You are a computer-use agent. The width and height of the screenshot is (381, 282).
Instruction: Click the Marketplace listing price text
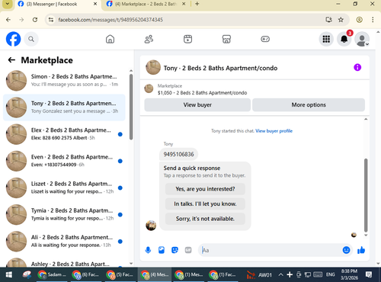202,93
